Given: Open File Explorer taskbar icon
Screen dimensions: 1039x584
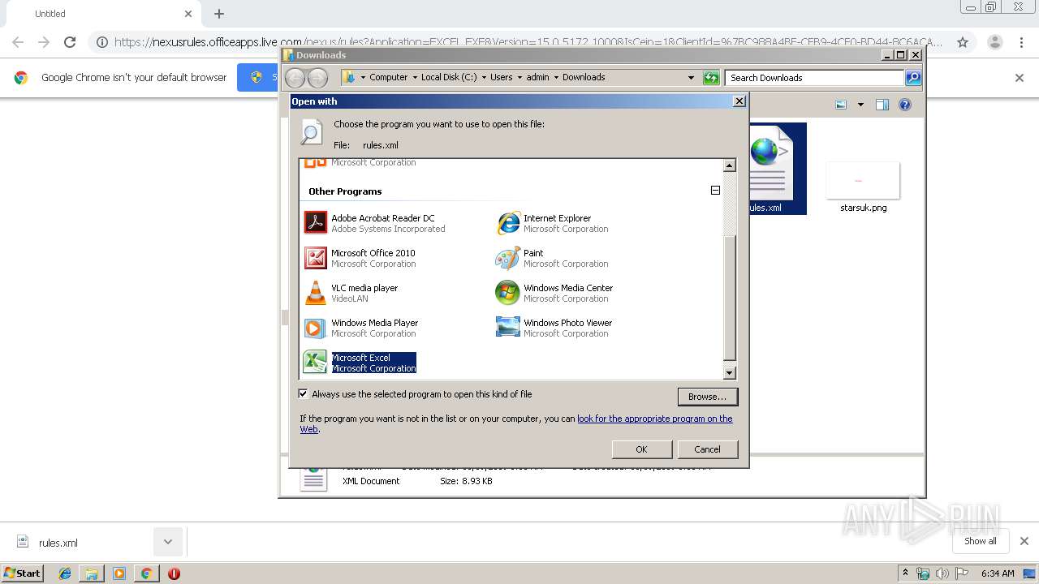Looking at the screenshot, I should (92, 573).
